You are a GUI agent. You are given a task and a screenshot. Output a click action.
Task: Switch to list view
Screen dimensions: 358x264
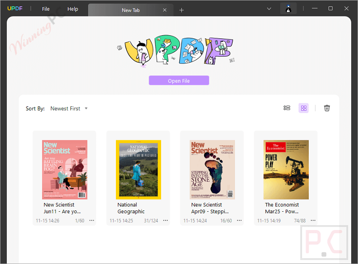coord(287,108)
